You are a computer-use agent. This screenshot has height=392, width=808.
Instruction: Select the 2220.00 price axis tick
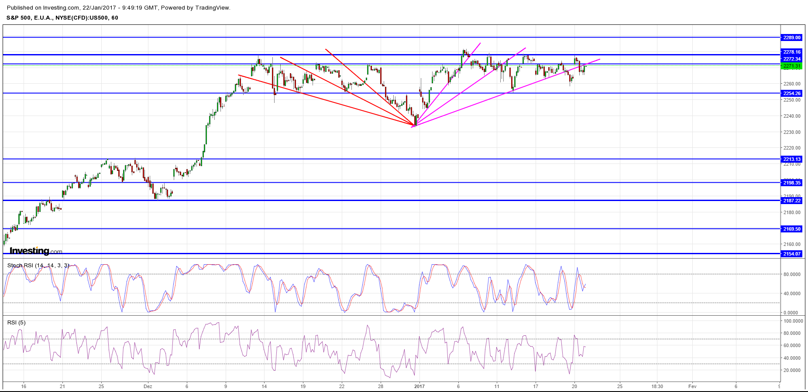pyautogui.click(x=792, y=148)
